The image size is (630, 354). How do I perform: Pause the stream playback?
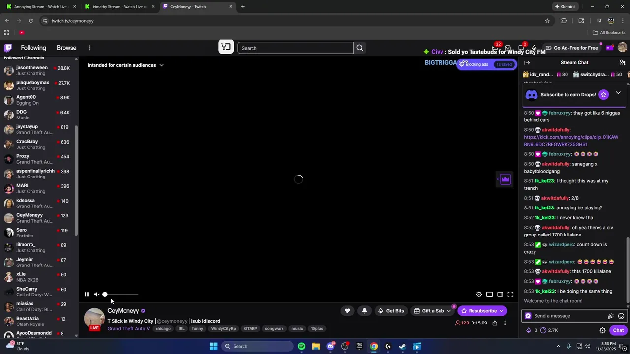[87, 295]
